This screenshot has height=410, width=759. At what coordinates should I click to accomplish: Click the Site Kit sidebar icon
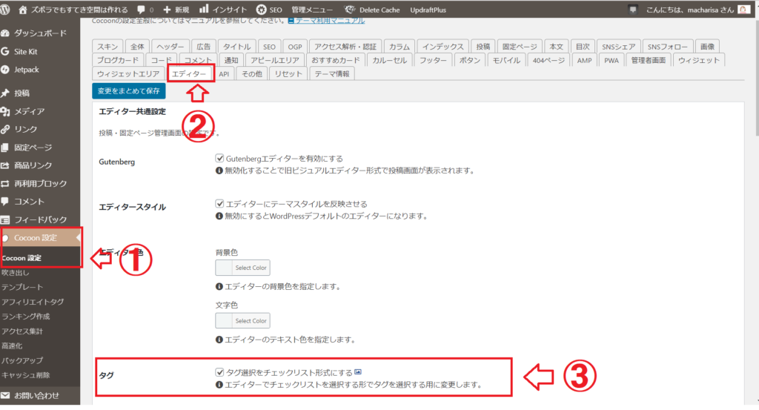click(7, 52)
